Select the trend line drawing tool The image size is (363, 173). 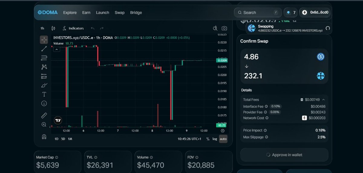pyautogui.click(x=44, y=48)
